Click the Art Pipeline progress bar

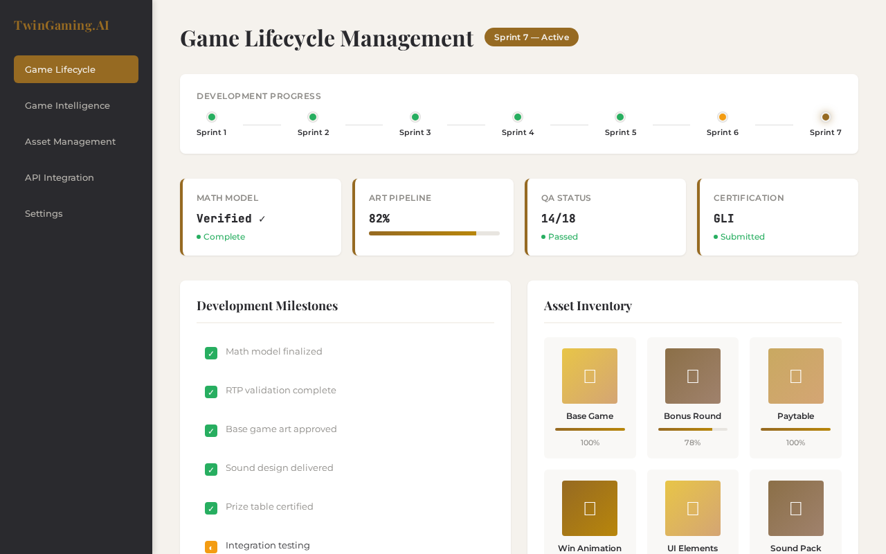coord(434,233)
